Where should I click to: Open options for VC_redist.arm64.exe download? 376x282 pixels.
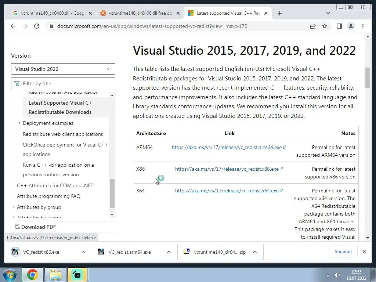tap(169, 252)
